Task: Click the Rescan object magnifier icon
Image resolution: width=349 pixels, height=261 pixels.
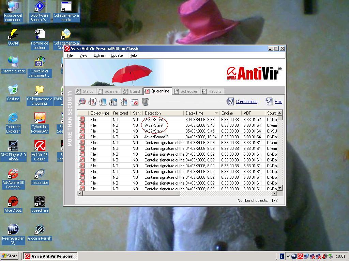Action: tap(82, 102)
